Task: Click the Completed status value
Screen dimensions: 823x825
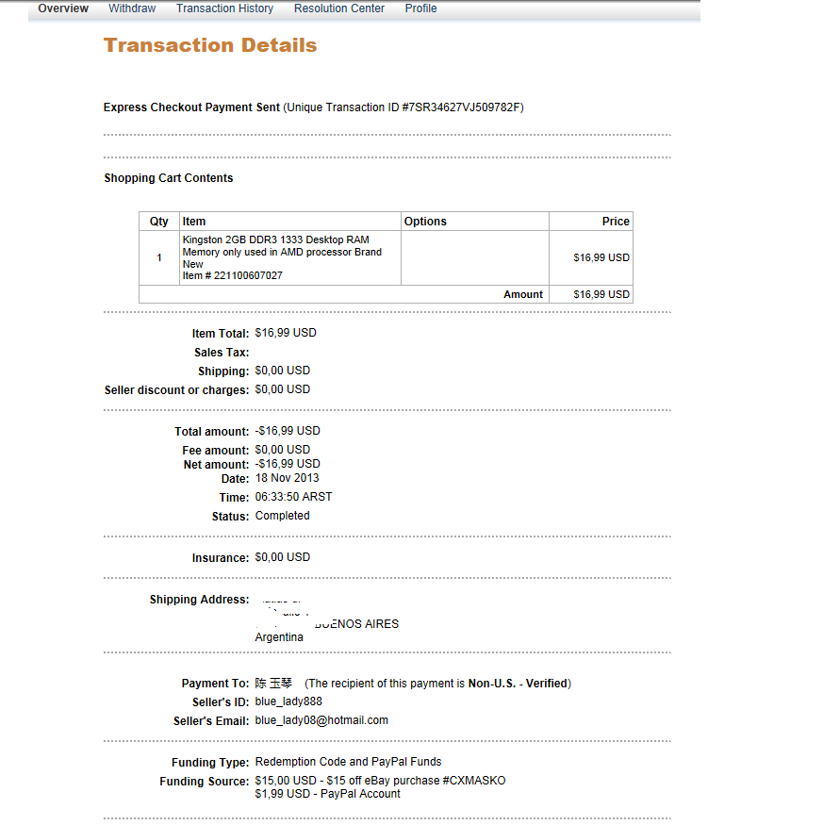Action: (x=283, y=516)
